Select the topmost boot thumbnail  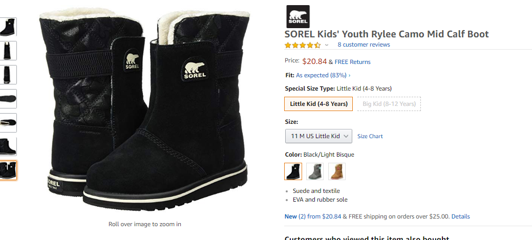(9, 27)
